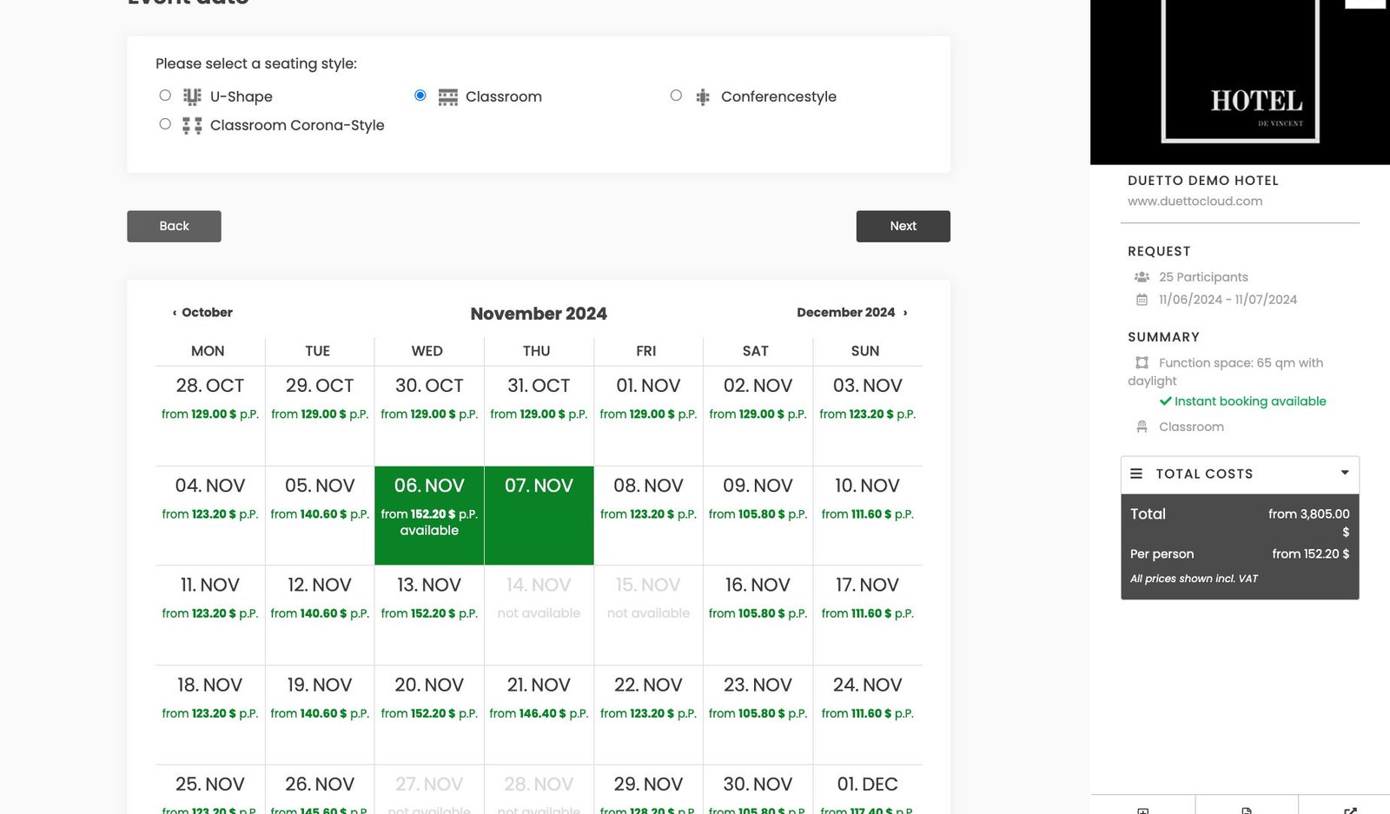Select 01. DEC date cell
This screenshot has height=814, width=1390.
tap(867, 790)
